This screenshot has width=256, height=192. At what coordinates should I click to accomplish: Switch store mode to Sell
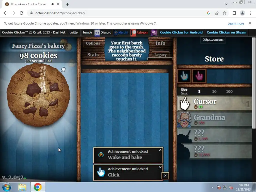point(184,93)
